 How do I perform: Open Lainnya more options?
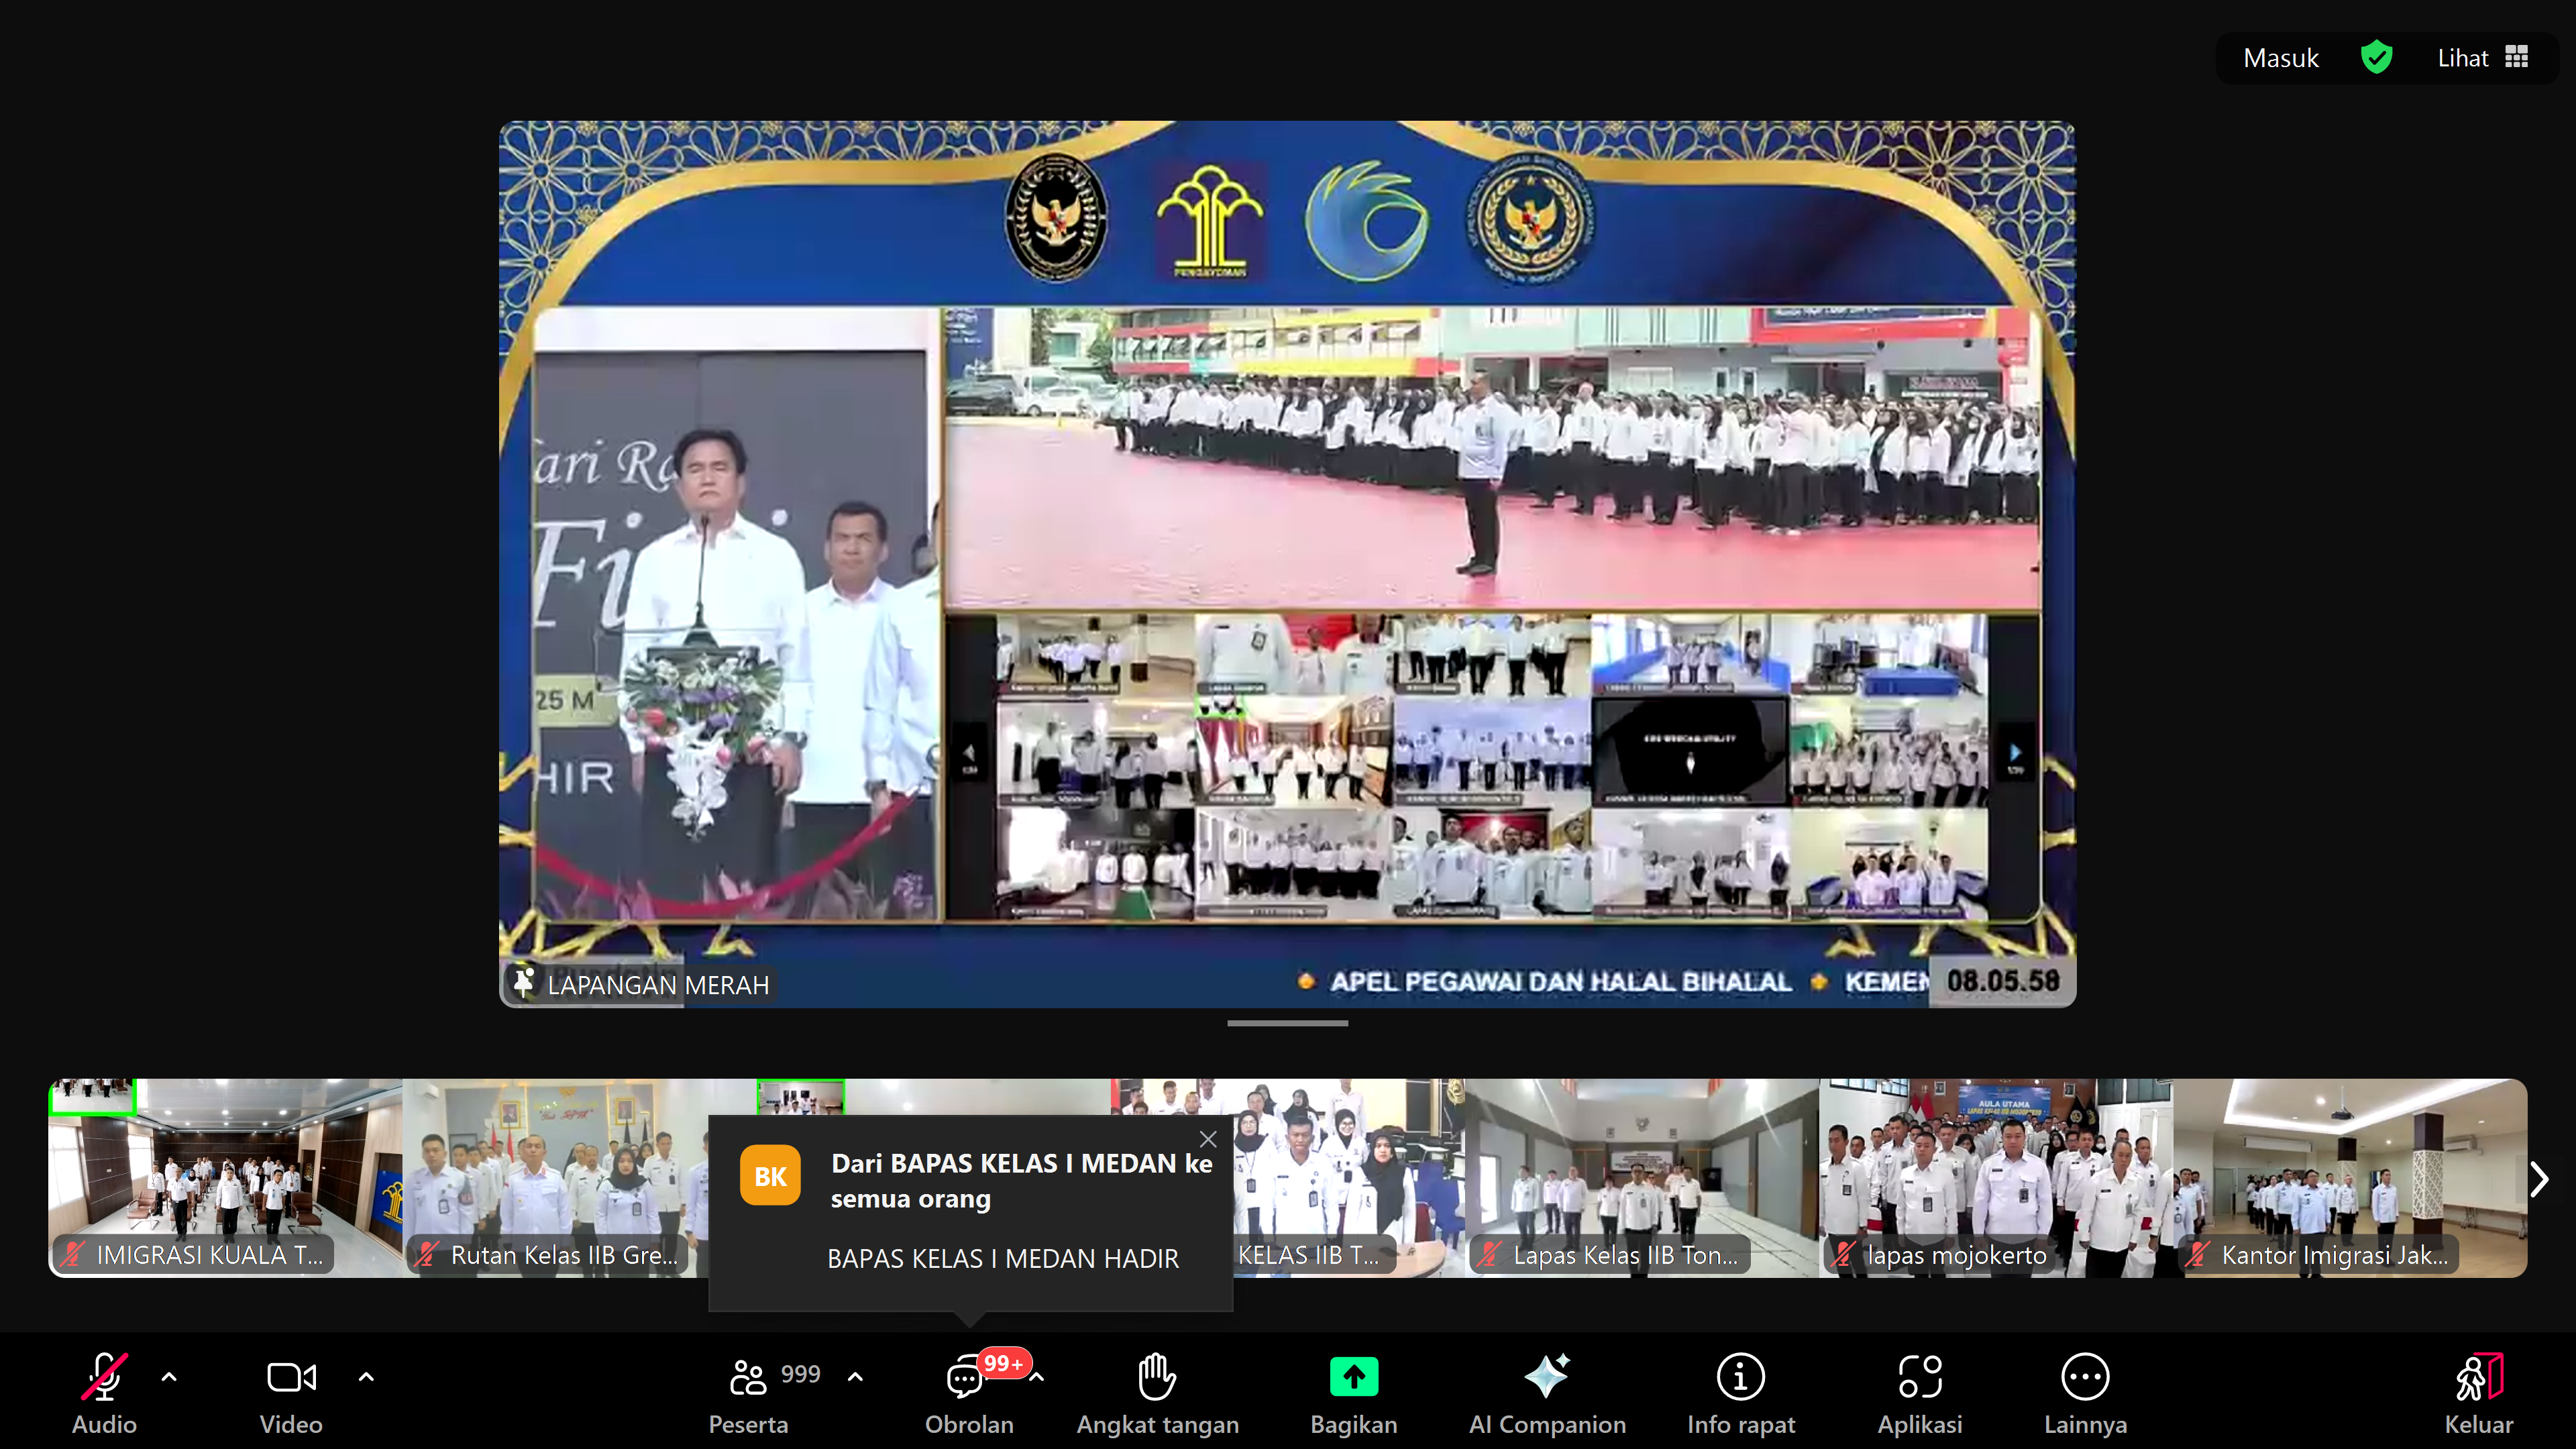2085,1394
